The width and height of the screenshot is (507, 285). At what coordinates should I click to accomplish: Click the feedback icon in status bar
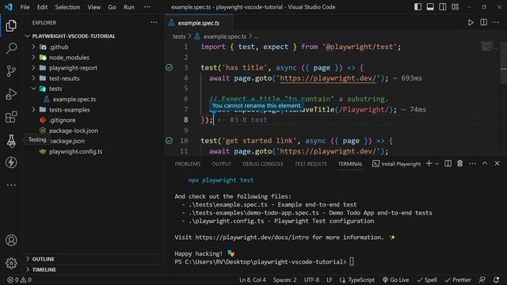(482, 279)
